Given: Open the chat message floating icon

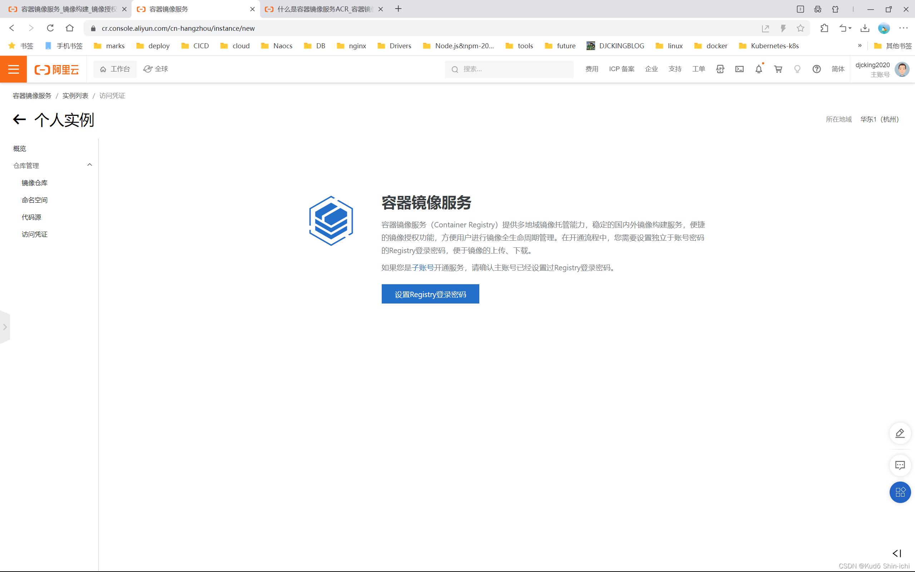Looking at the screenshot, I should point(900,465).
